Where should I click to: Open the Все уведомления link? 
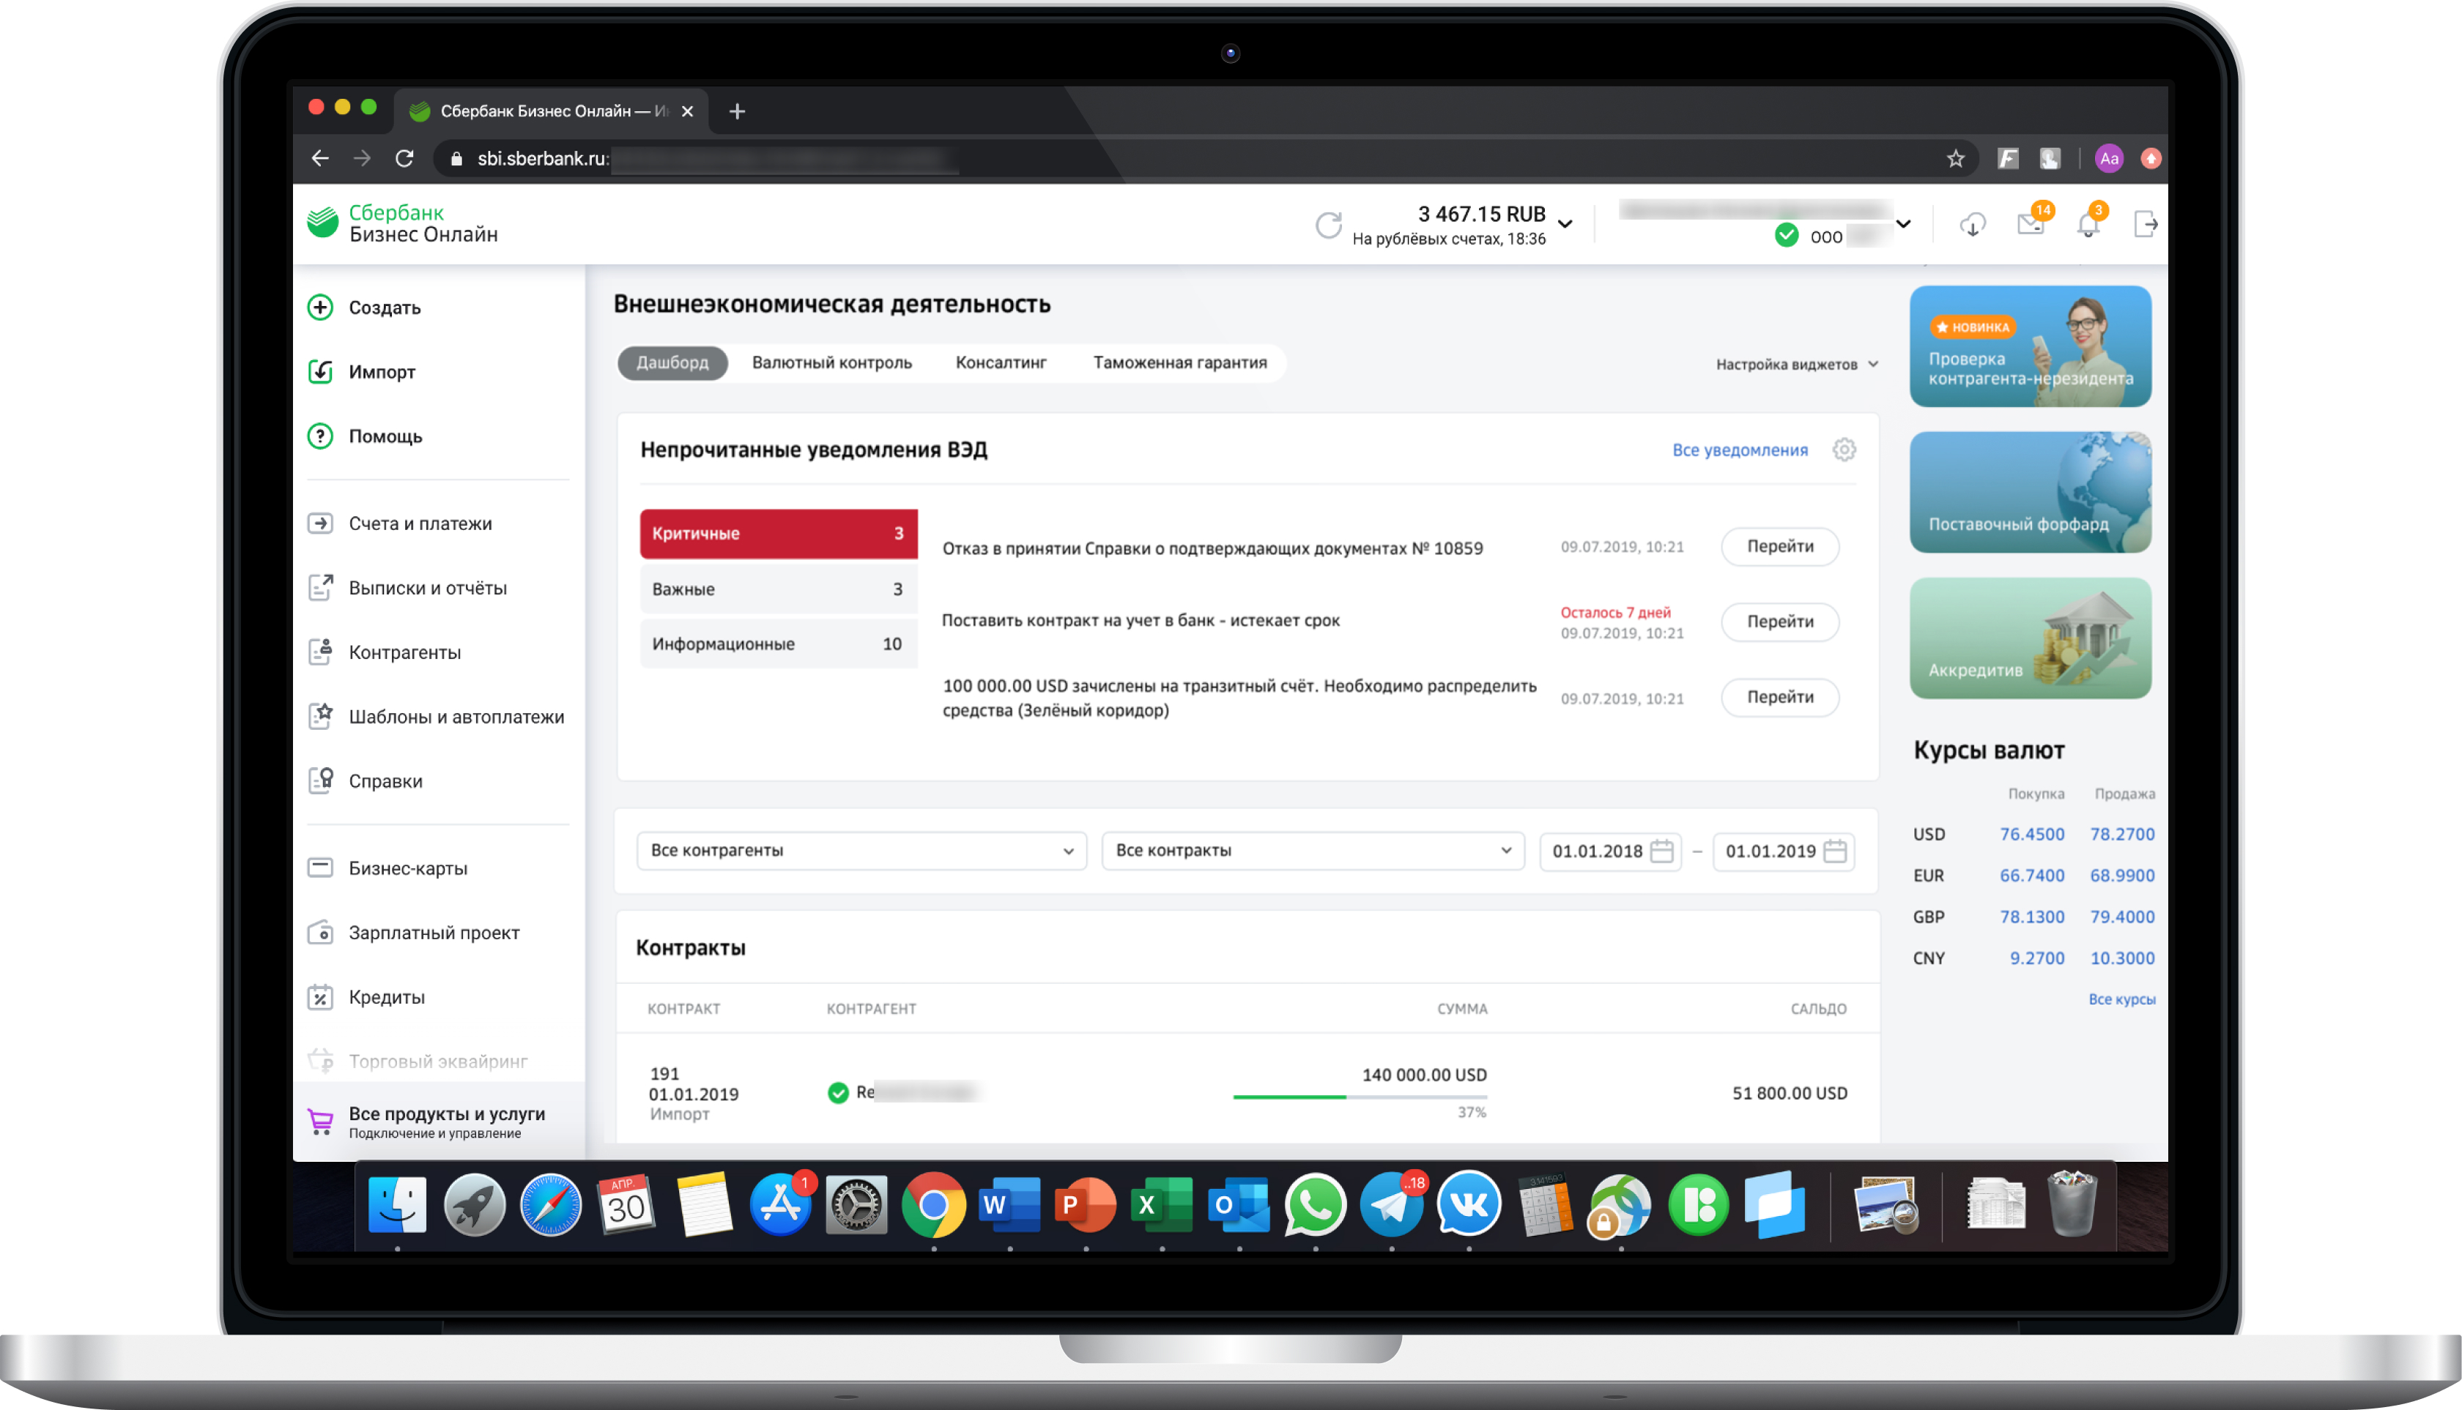[x=1740, y=450]
